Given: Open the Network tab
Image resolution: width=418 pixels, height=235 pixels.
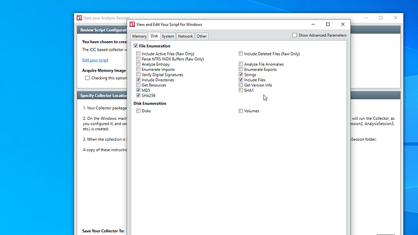Looking at the screenshot, I should 185,36.
